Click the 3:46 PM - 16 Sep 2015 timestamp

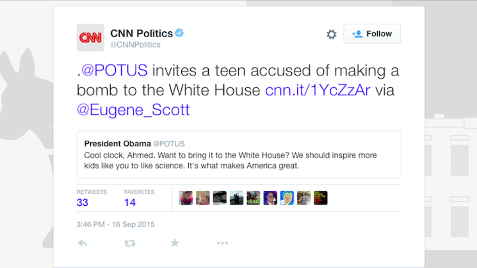point(115,224)
